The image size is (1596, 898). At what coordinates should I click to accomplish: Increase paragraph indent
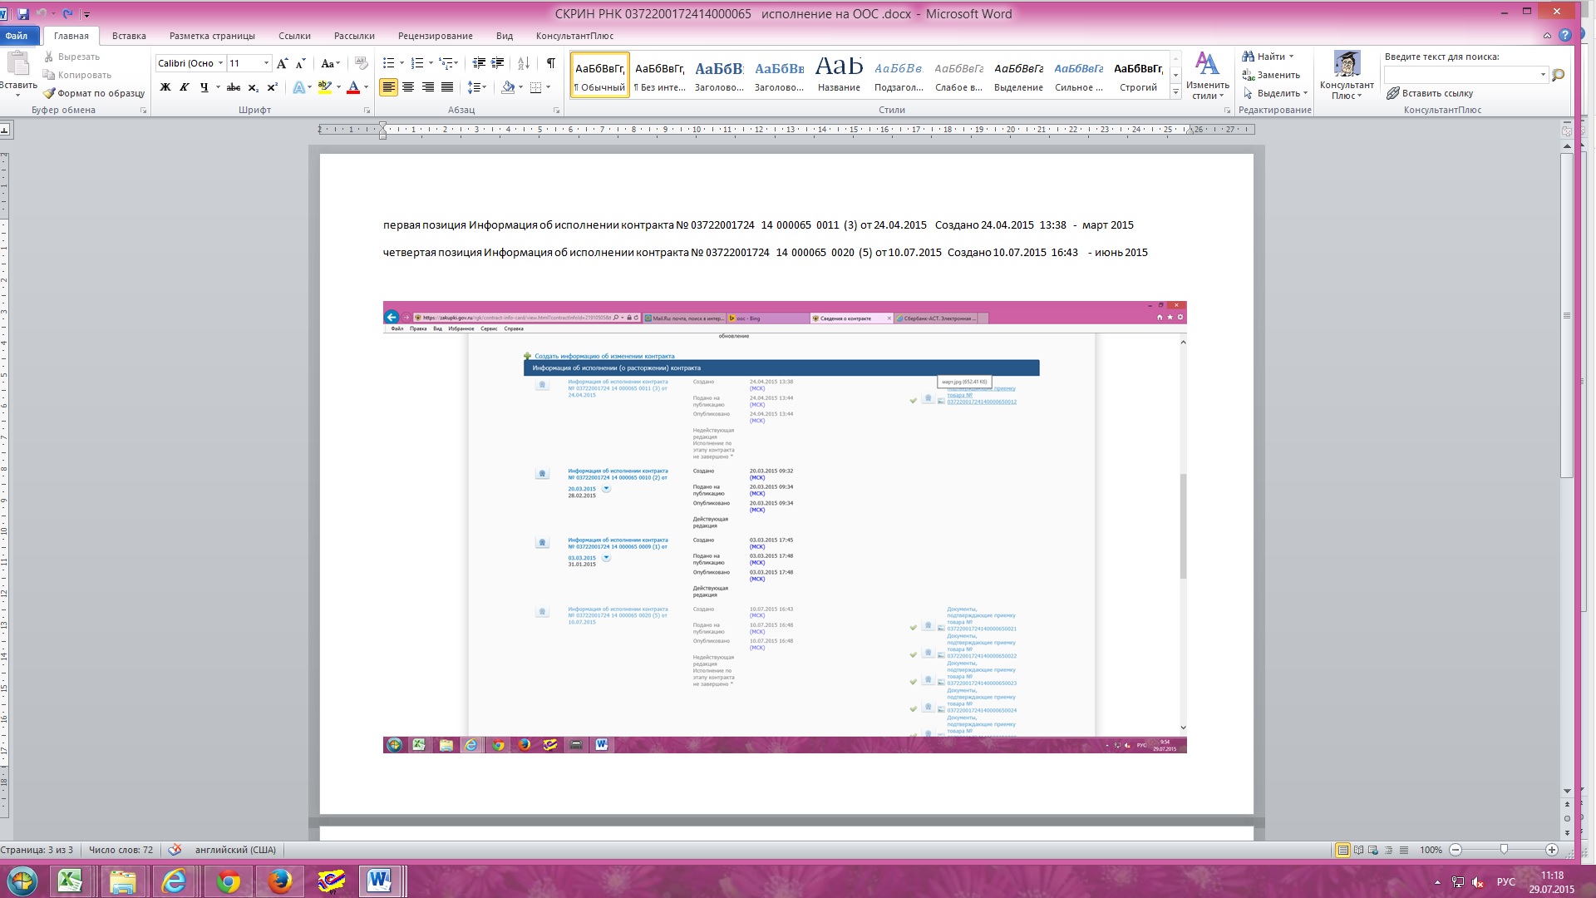click(498, 63)
